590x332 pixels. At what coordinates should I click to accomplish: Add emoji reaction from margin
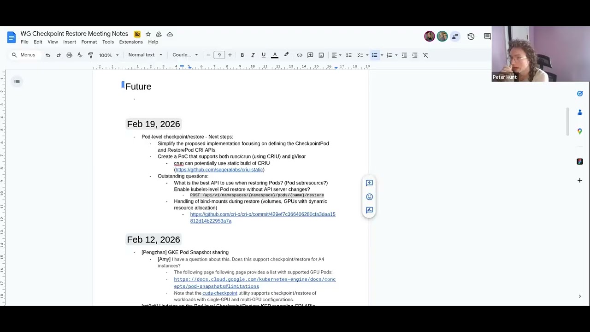369,197
